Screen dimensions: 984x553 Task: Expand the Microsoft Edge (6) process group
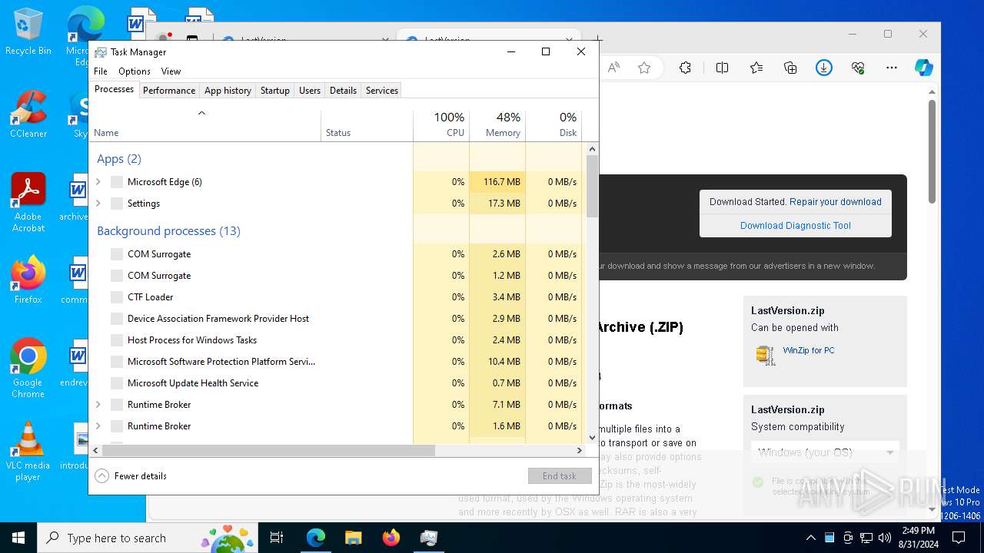98,182
